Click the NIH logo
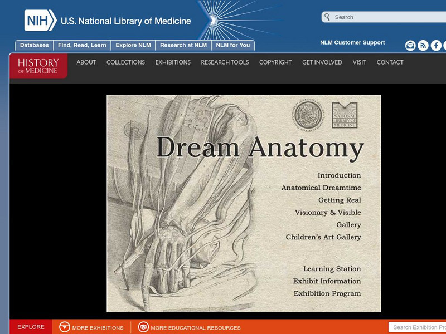 pyautogui.click(x=40, y=21)
